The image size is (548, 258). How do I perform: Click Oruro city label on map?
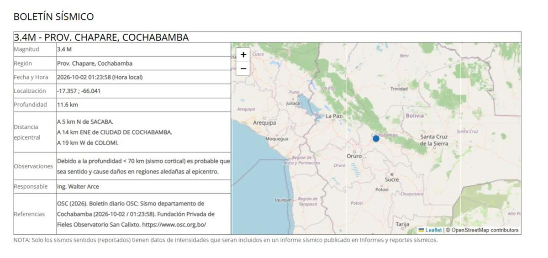click(354, 156)
